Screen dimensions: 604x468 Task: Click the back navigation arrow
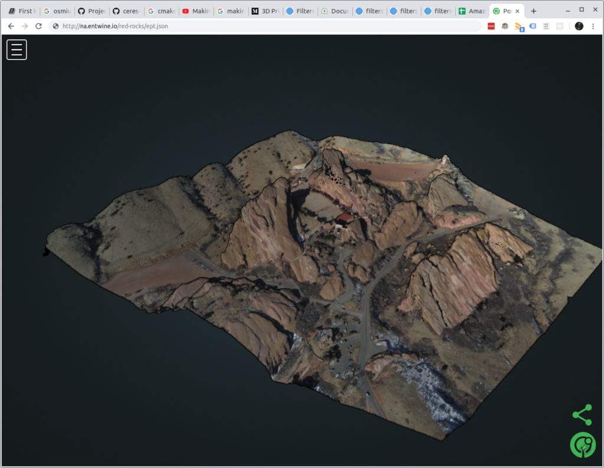point(11,26)
